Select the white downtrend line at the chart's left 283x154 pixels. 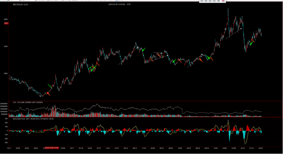25,86
